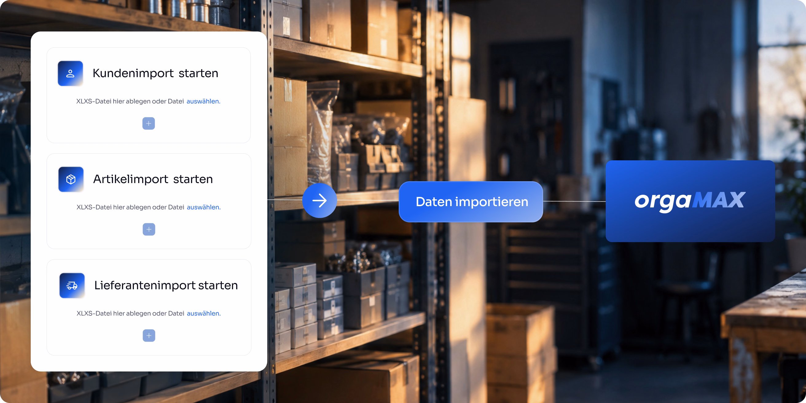Add a file with the Artikelimport plus button
The height and width of the screenshot is (403, 806).
(x=149, y=229)
